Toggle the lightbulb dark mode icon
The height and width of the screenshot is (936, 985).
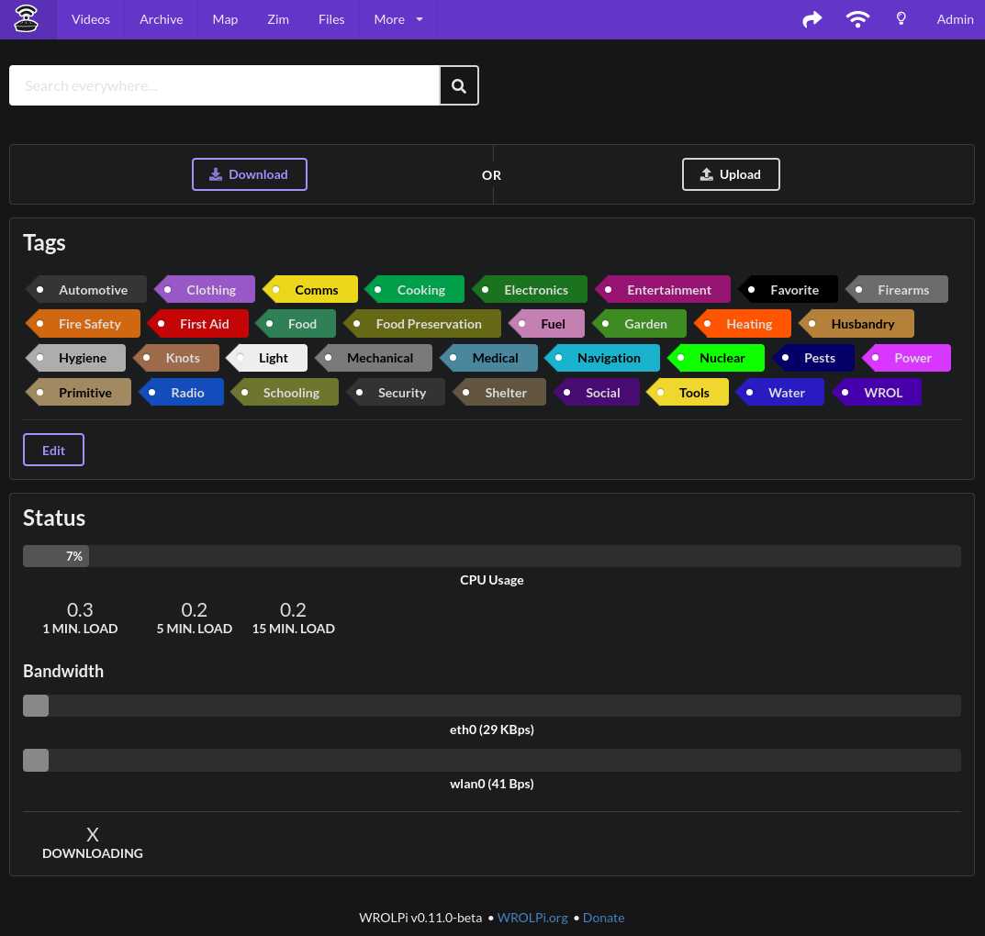pos(901,19)
